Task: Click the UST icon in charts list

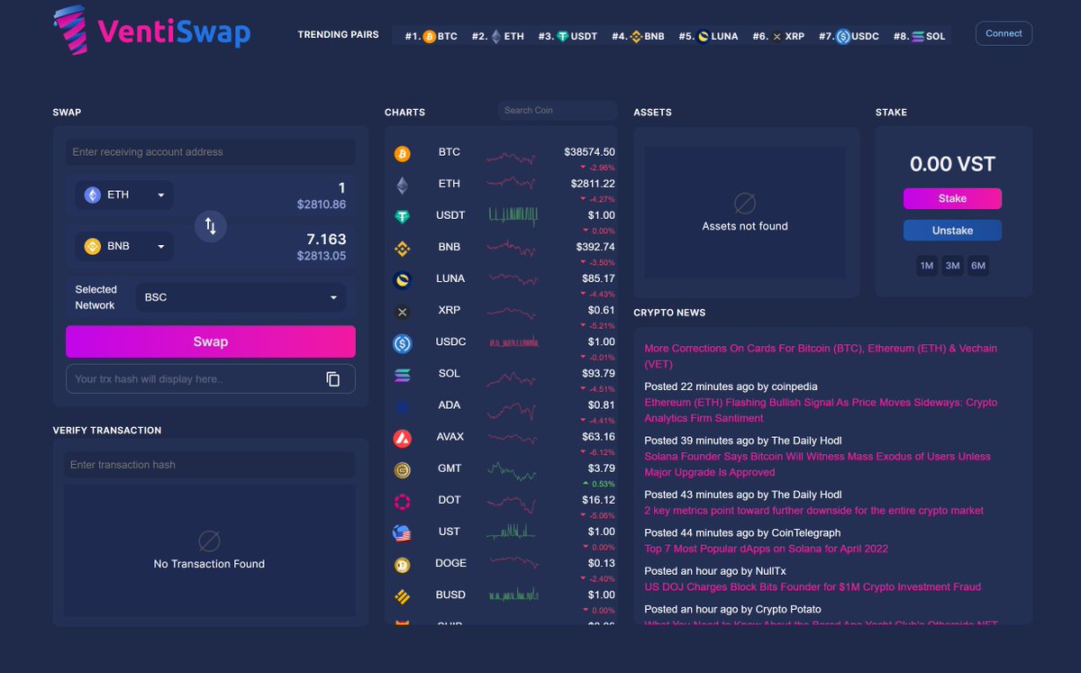Action: 402,533
